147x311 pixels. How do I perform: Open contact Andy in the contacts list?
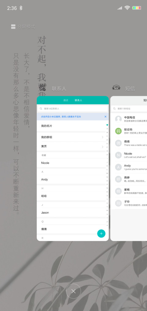click(x=71, y=179)
